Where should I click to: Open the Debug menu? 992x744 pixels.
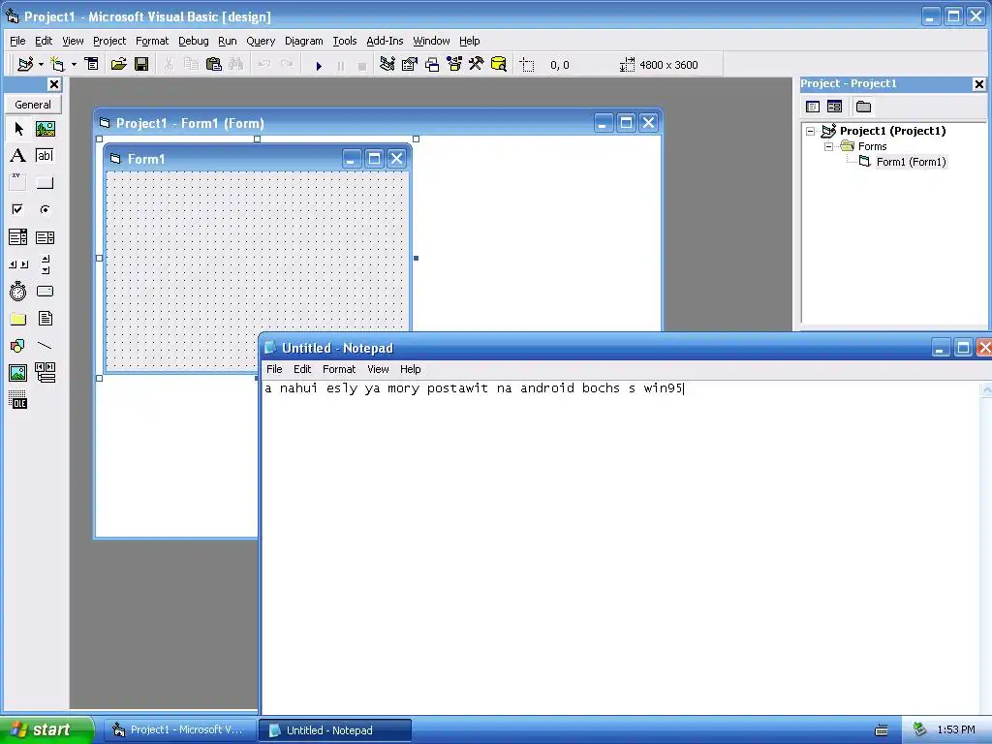194,41
